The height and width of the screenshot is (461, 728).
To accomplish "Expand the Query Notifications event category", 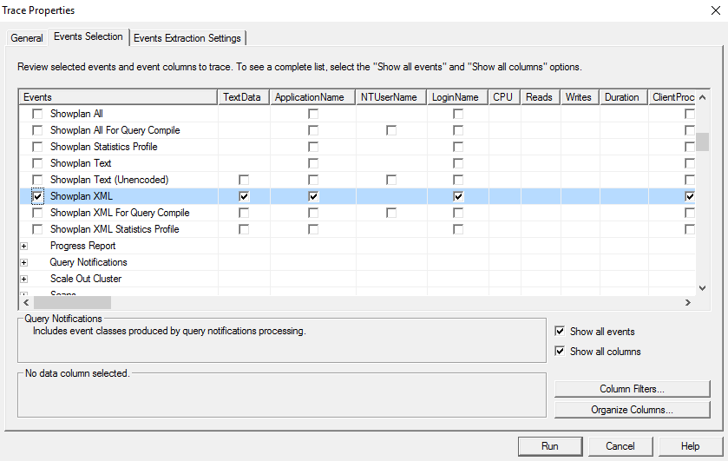I will point(24,262).
